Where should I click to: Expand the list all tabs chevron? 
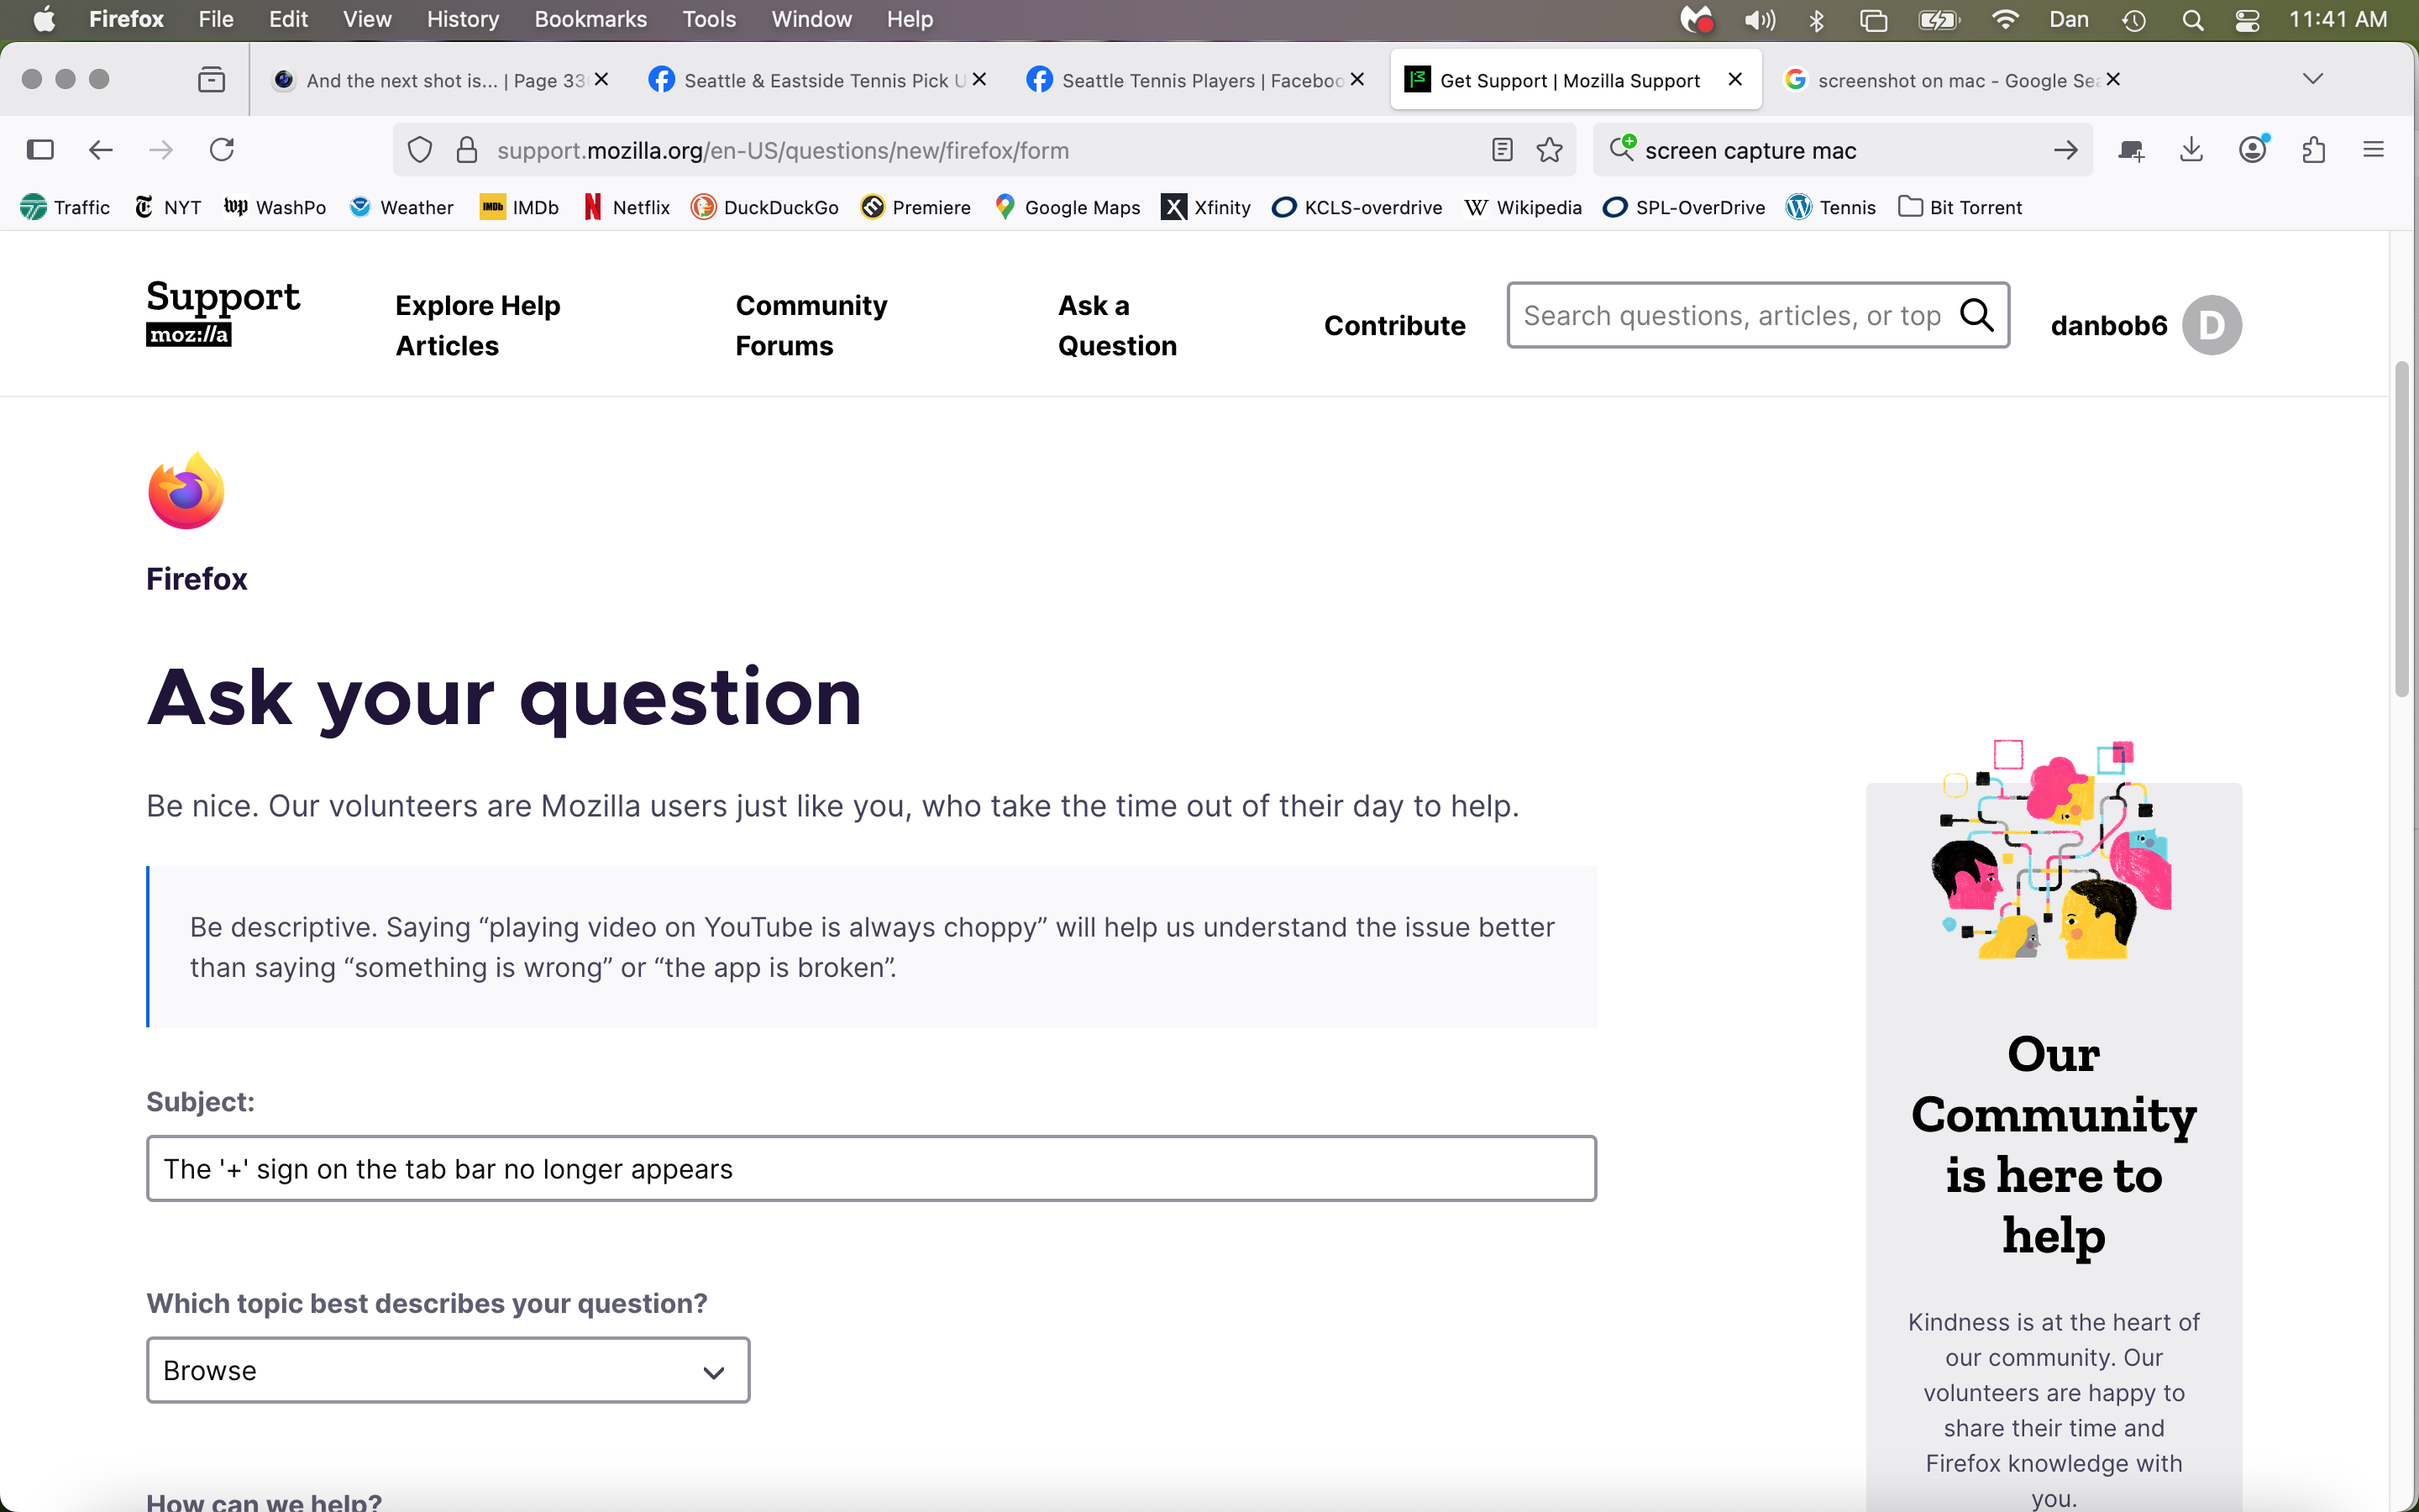[x=2312, y=79]
